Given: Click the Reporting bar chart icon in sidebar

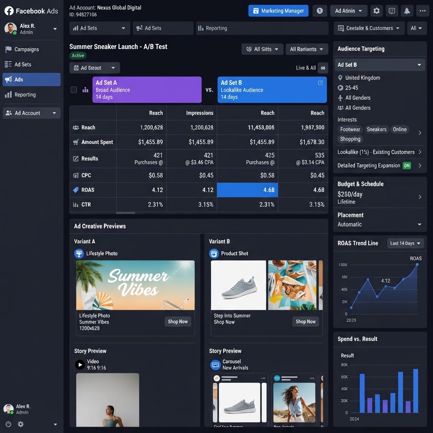Looking at the screenshot, I should point(8,95).
